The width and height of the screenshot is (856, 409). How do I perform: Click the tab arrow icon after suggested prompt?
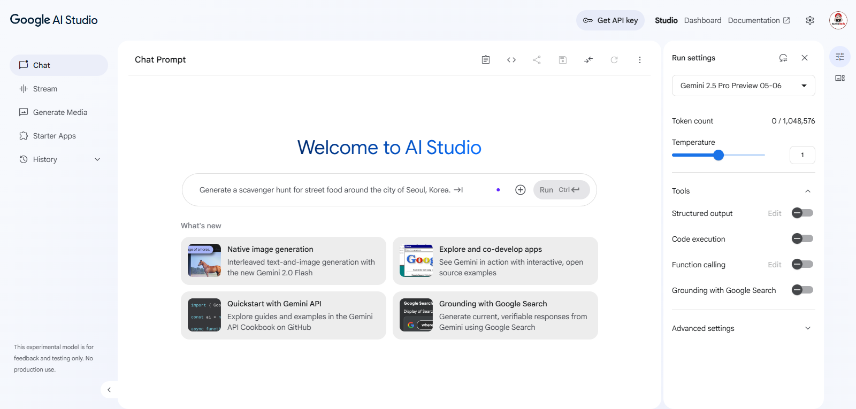coord(458,190)
